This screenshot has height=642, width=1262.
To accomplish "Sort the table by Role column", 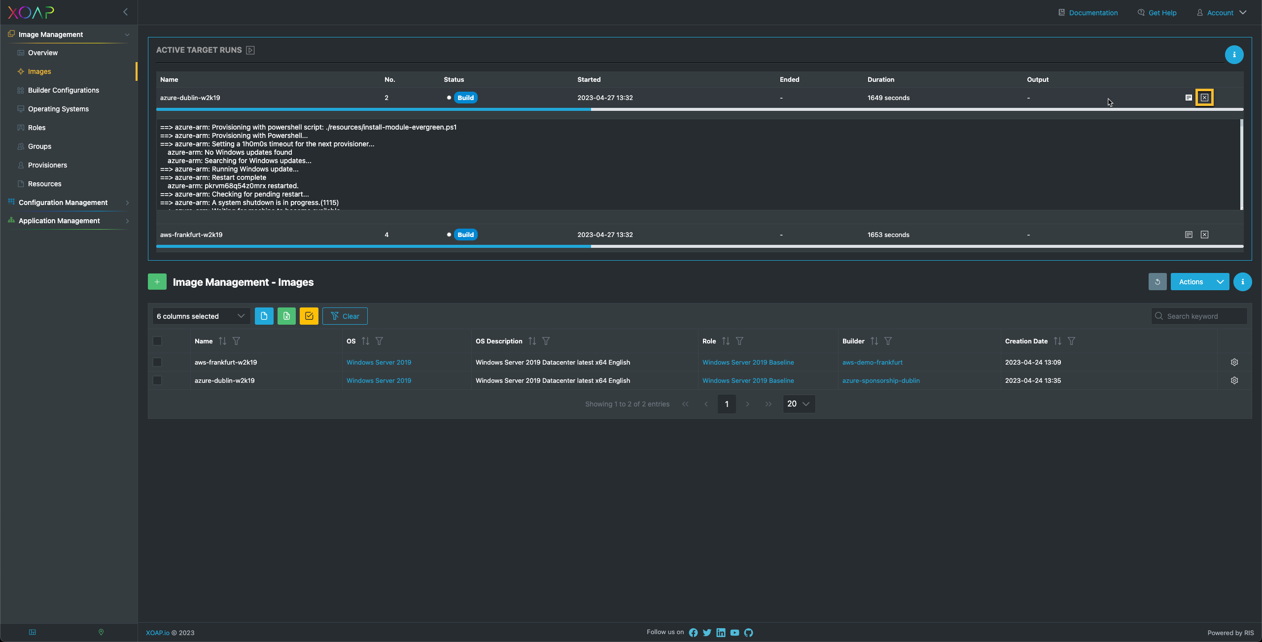I will pos(726,341).
